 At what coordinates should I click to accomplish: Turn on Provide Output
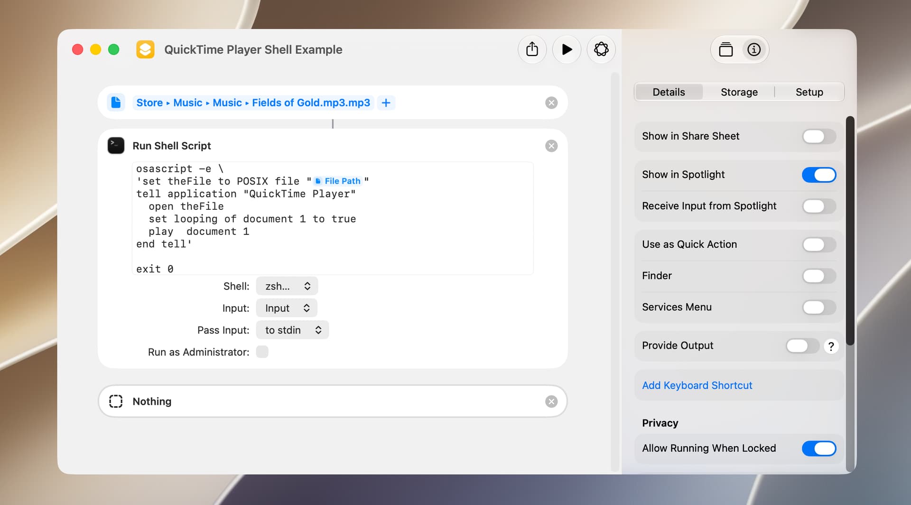point(802,346)
